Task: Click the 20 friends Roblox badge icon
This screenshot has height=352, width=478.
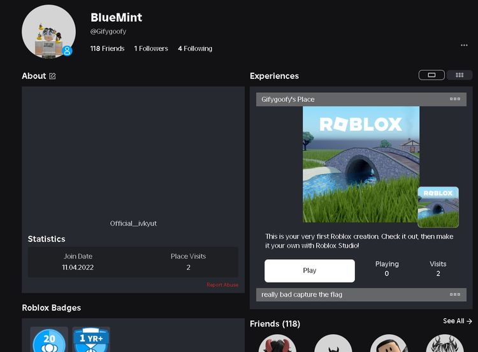Action: [49, 340]
